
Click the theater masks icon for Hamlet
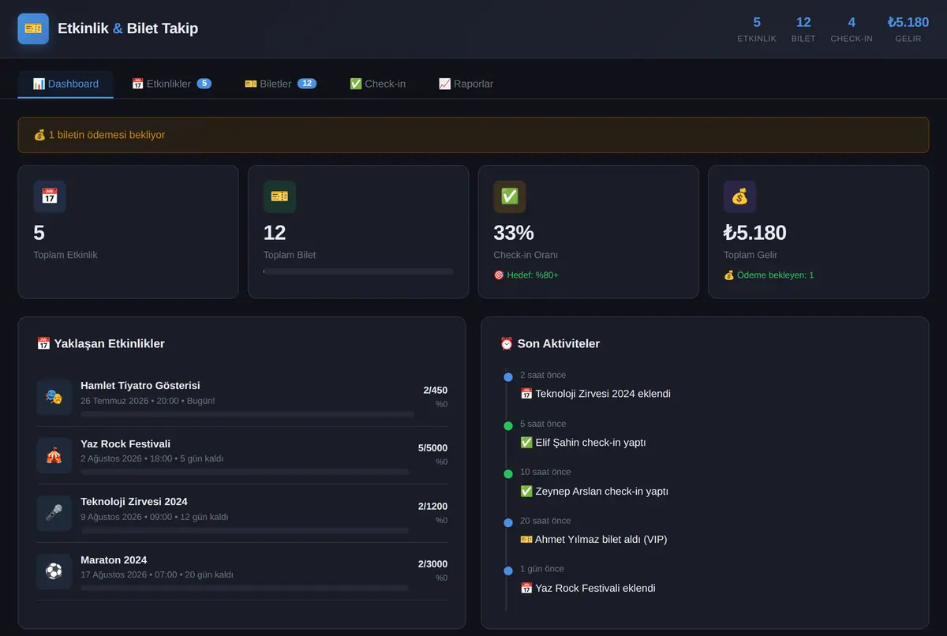[x=54, y=397]
